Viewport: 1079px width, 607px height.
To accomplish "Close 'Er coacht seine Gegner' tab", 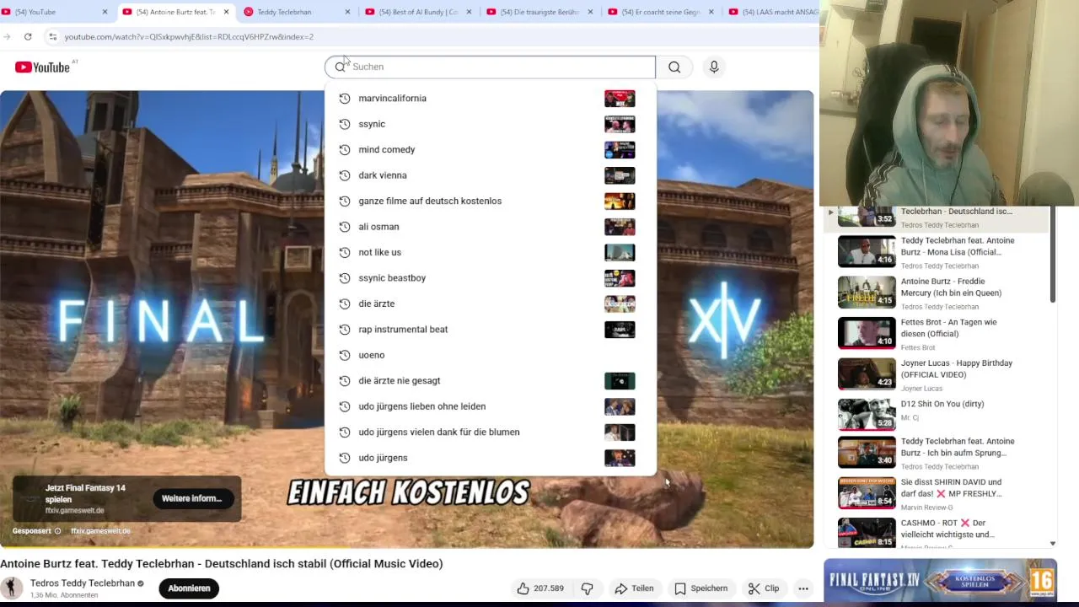I will click(x=711, y=12).
